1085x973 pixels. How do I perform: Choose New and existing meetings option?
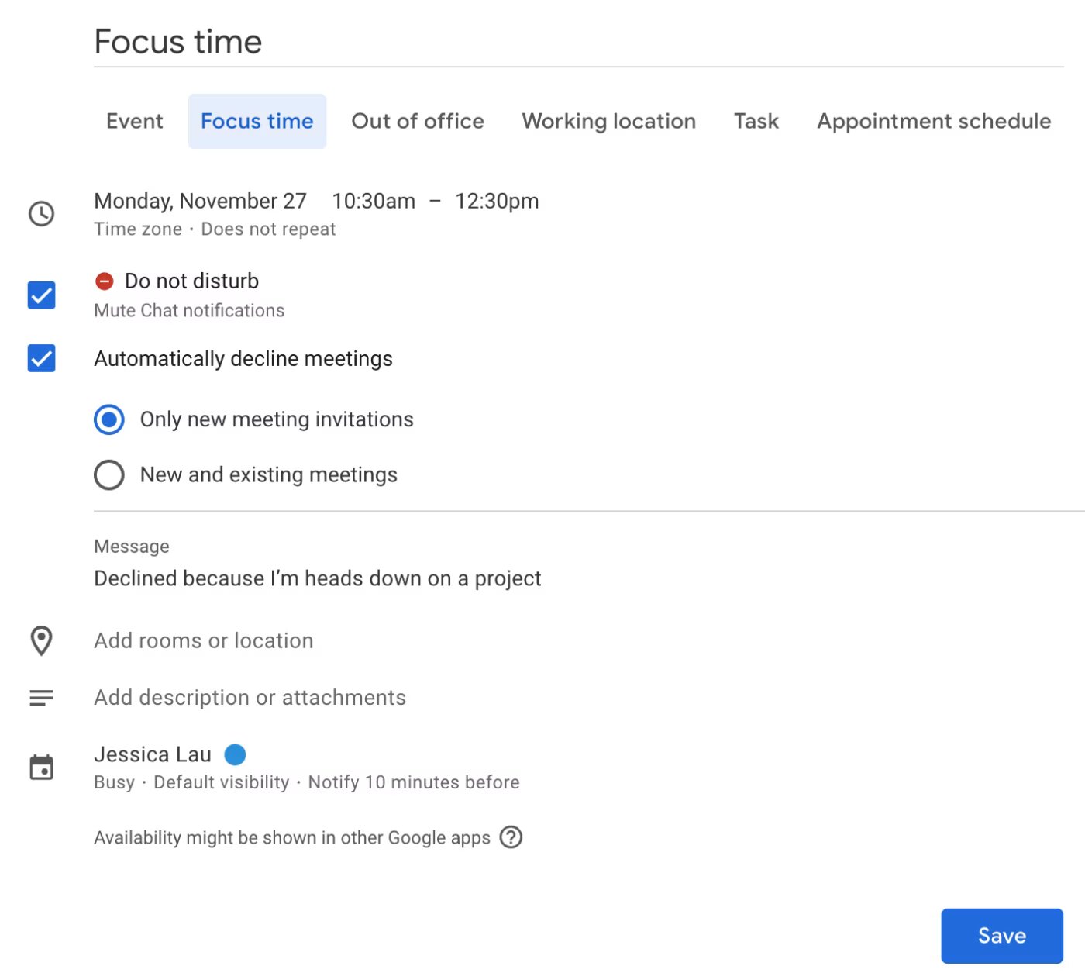[x=109, y=475]
